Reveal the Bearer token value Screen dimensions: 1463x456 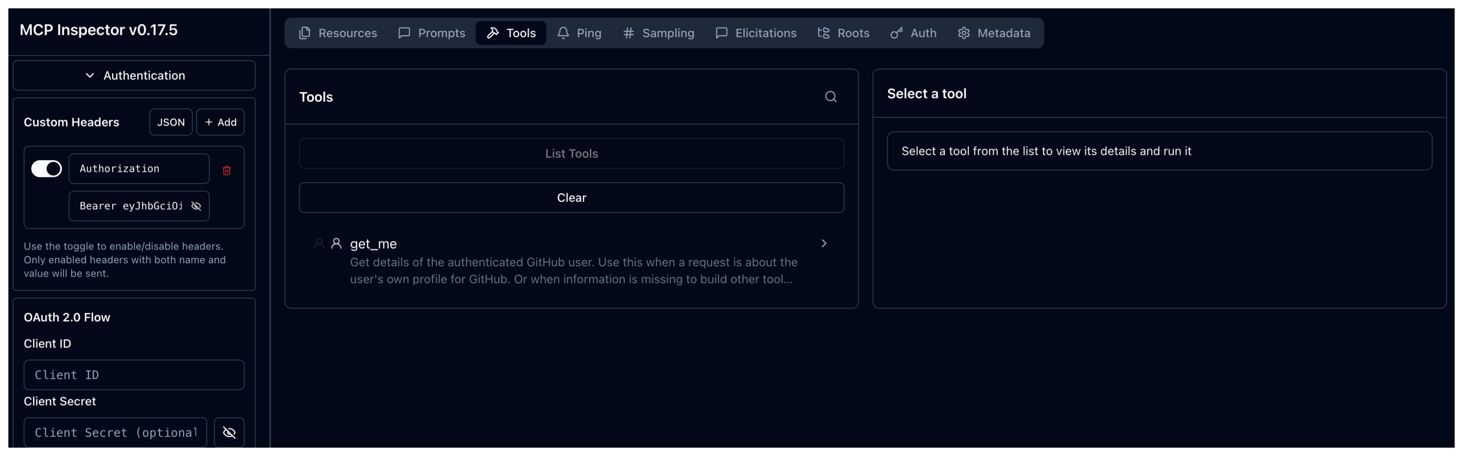[196, 206]
